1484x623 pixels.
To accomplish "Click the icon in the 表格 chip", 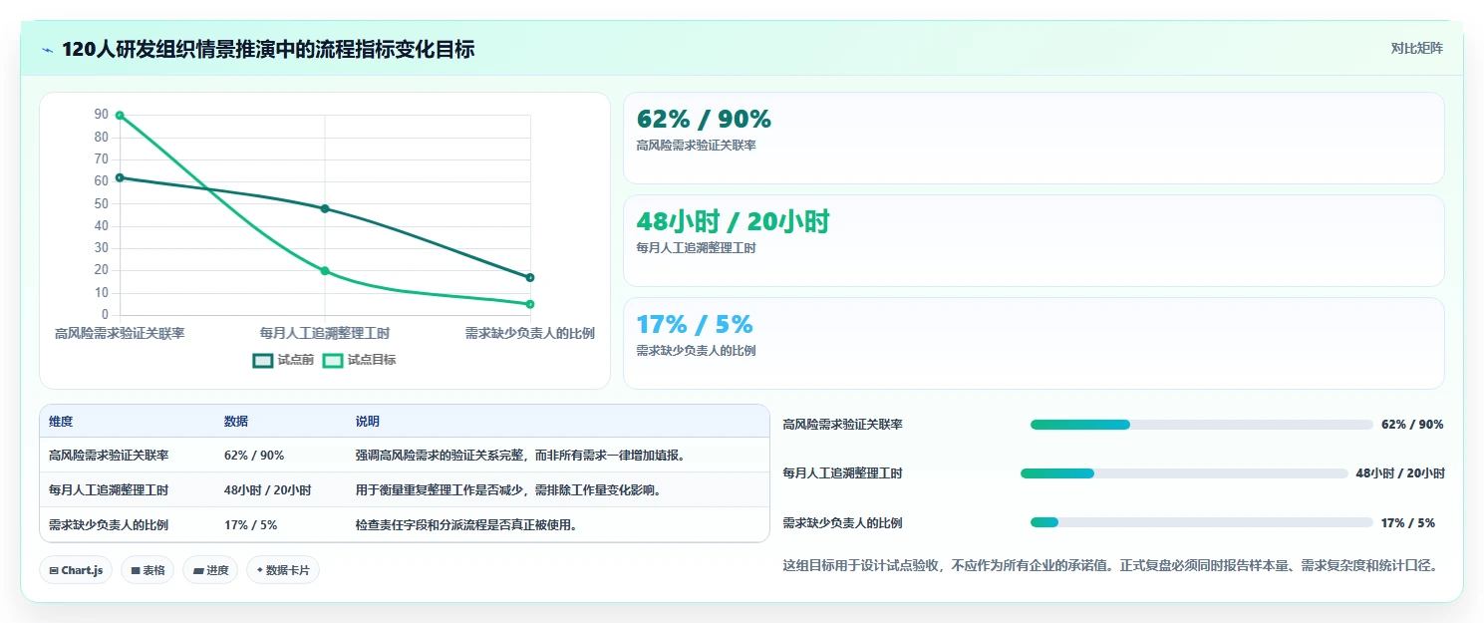I will (x=135, y=571).
